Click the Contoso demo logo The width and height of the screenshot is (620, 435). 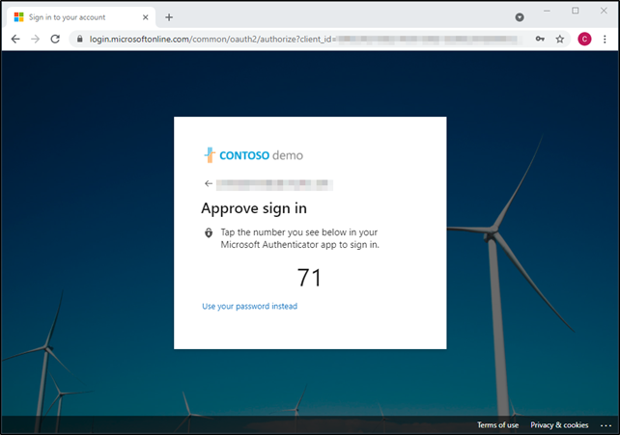click(252, 154)
